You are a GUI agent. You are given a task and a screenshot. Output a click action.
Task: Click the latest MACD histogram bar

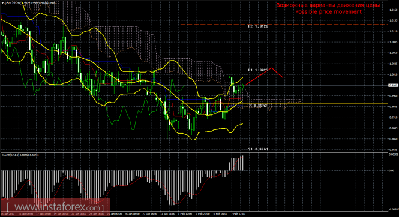click(x=243, y=163)
